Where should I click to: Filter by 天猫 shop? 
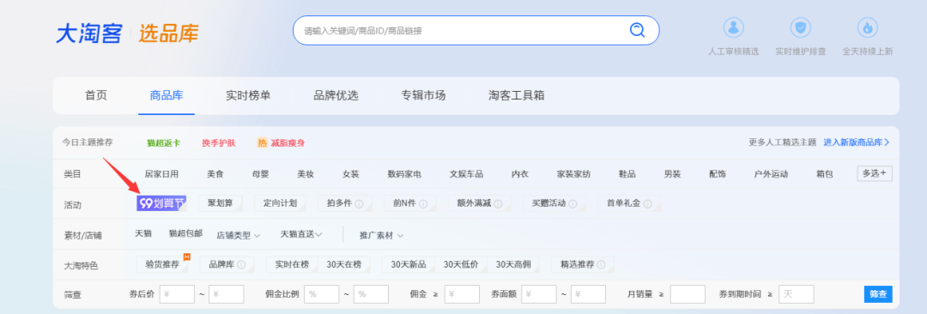point(143,233)
